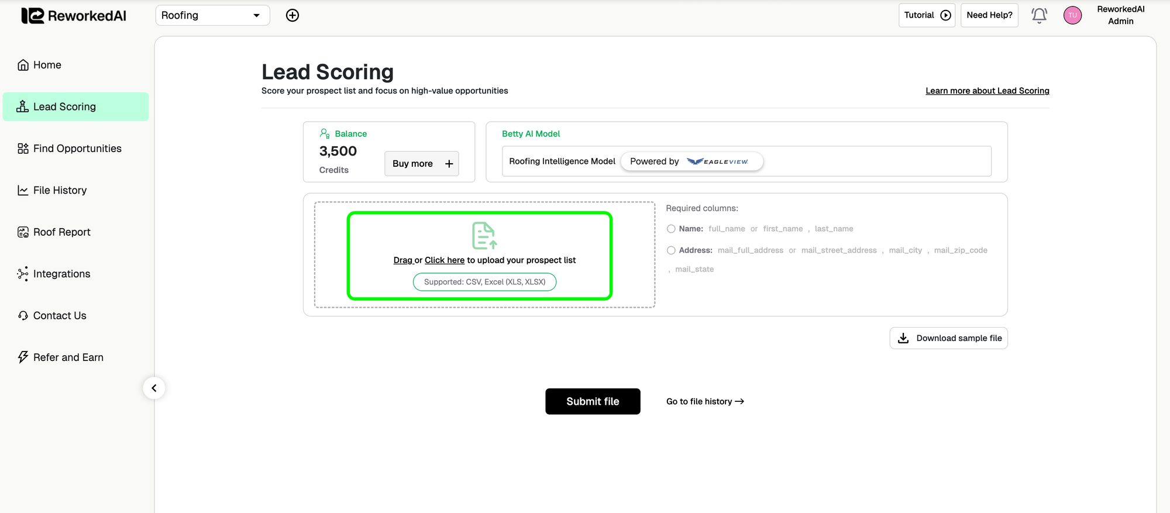Select the Address required column radio
The width and height of the screenshot is (1170, 513).
click(x=671, y=250)
